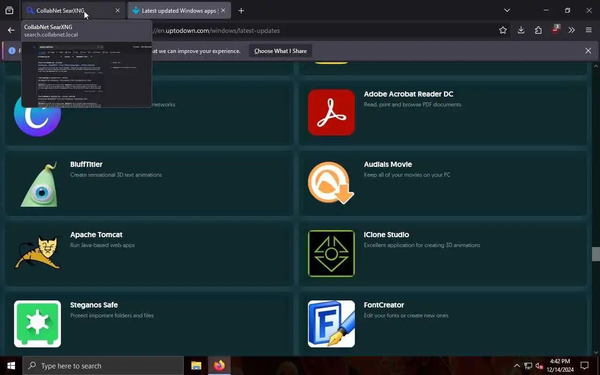Expand the list all tabs dropdown
The height and width of the screenshot is (375, 600).
coord(507,10)
